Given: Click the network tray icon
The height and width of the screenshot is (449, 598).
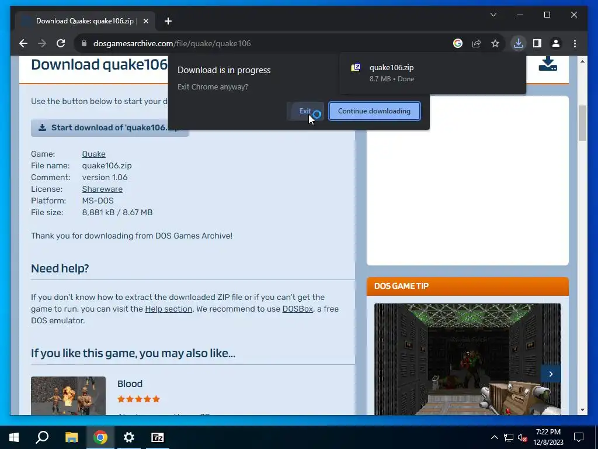Looking at the screenshot, I should (509, 437).
